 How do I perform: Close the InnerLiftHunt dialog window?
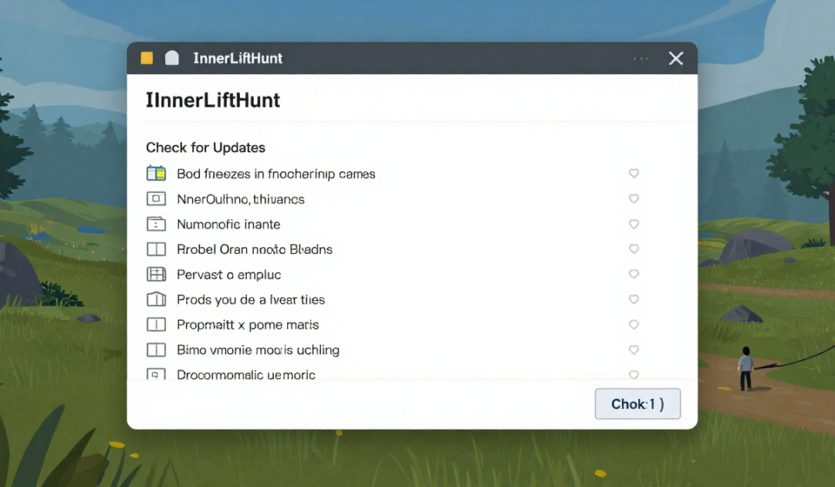coord(676,58)
